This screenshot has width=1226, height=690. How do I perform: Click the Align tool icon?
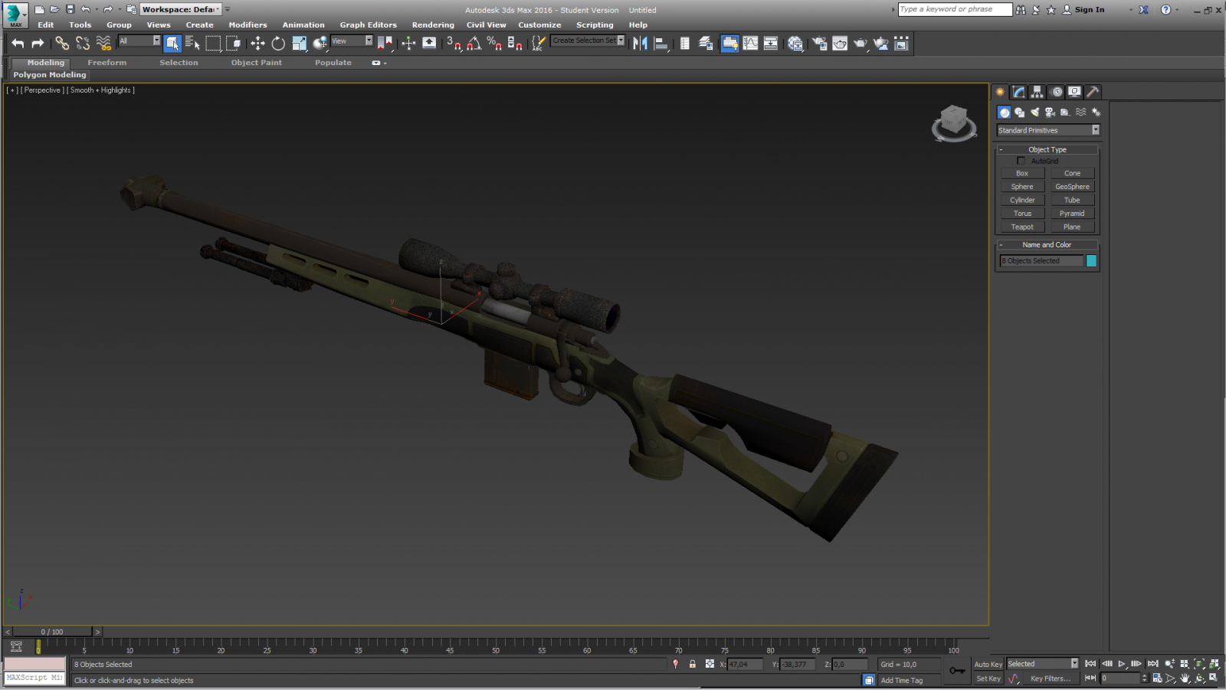pos(661,44)
